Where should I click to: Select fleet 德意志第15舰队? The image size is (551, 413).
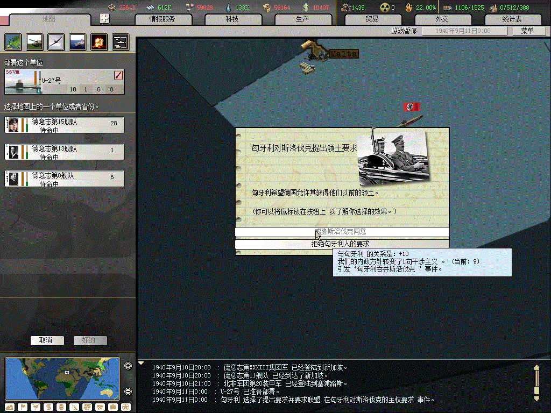pos(65,125)
